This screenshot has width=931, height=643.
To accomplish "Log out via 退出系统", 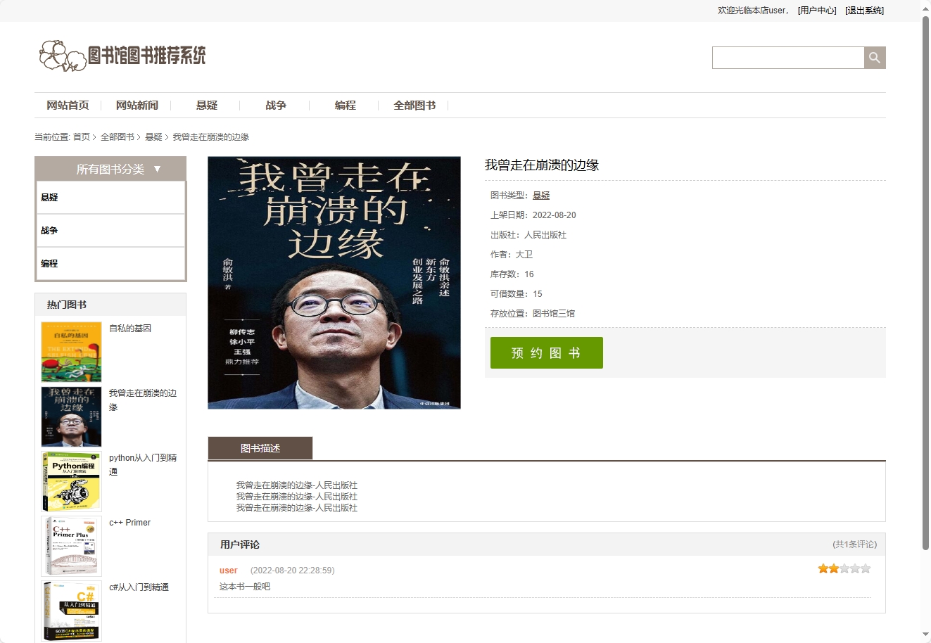I will coord(865,10).
